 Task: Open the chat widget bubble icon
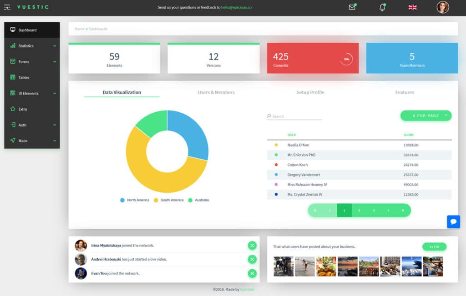point(453,222)
